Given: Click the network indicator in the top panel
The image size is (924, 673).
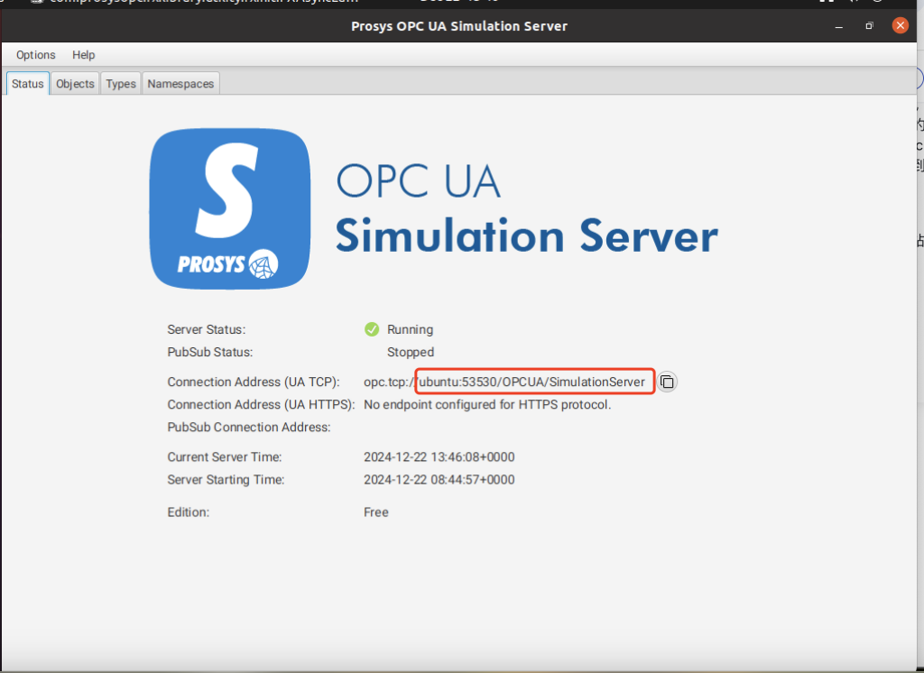Looking at the screenshot, I should click(827, 4).
